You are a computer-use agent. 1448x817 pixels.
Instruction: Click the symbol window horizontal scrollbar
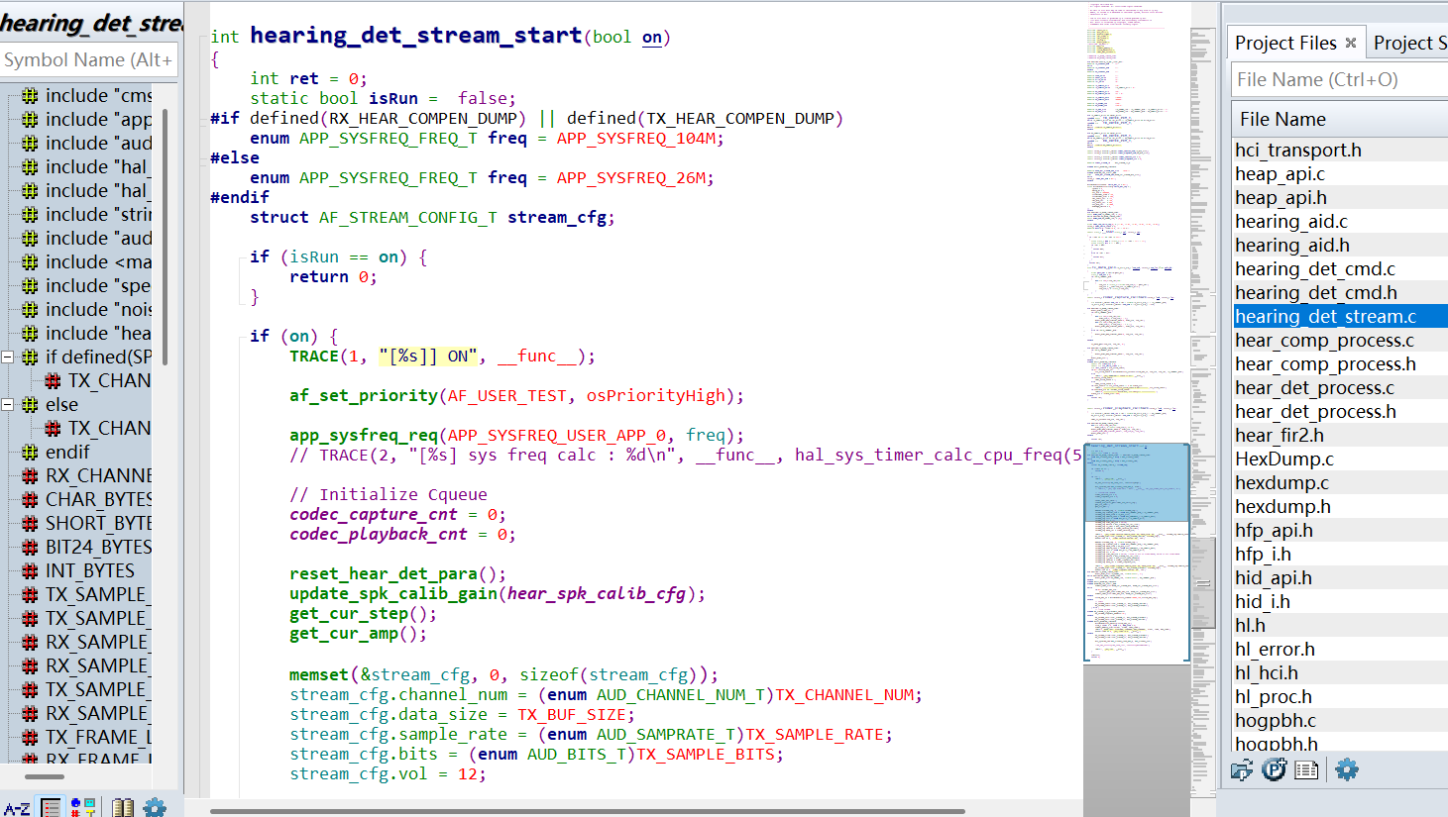tap(45, 777)
